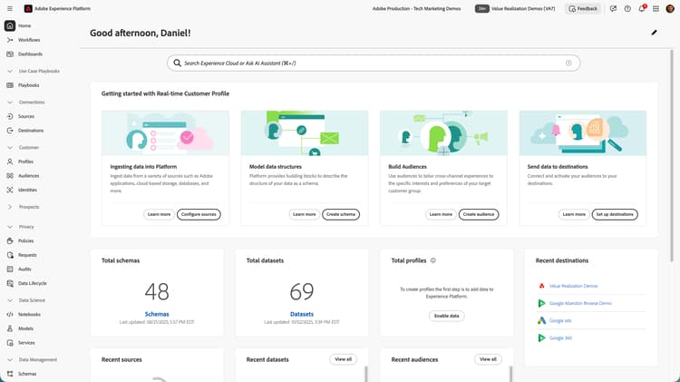Open the Datasets link under 69

click(x=302, y=314)
